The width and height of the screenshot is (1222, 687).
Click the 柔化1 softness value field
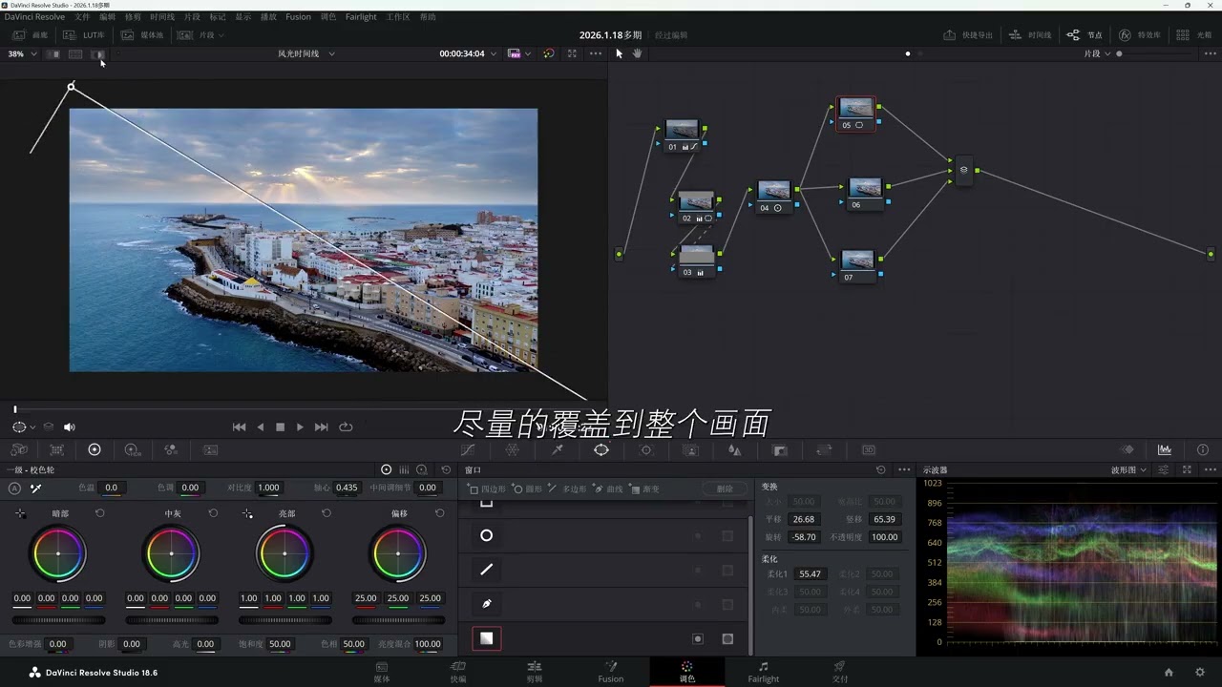tap(810, 574)
